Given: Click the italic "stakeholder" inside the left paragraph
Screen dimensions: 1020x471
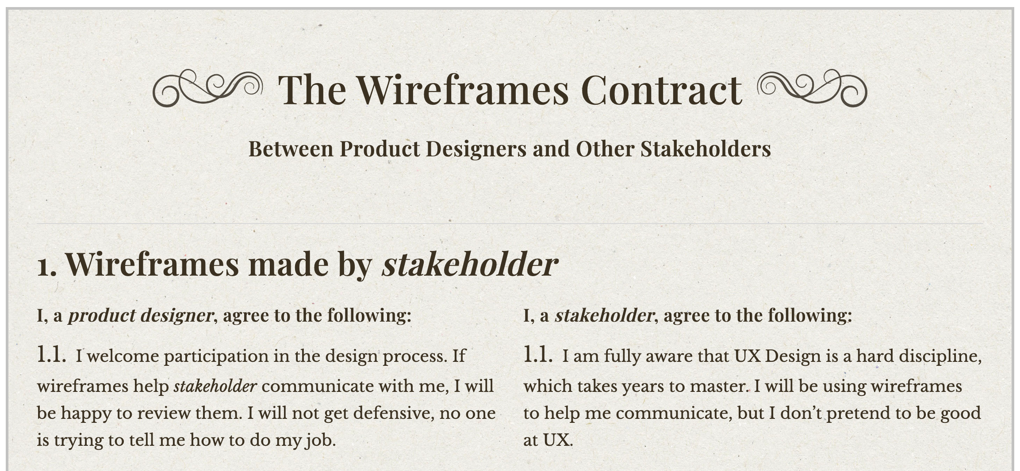Looking at the screenshot, I should coord(215,386).
